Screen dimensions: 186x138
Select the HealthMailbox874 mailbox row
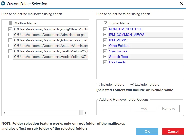click(51, 57)
